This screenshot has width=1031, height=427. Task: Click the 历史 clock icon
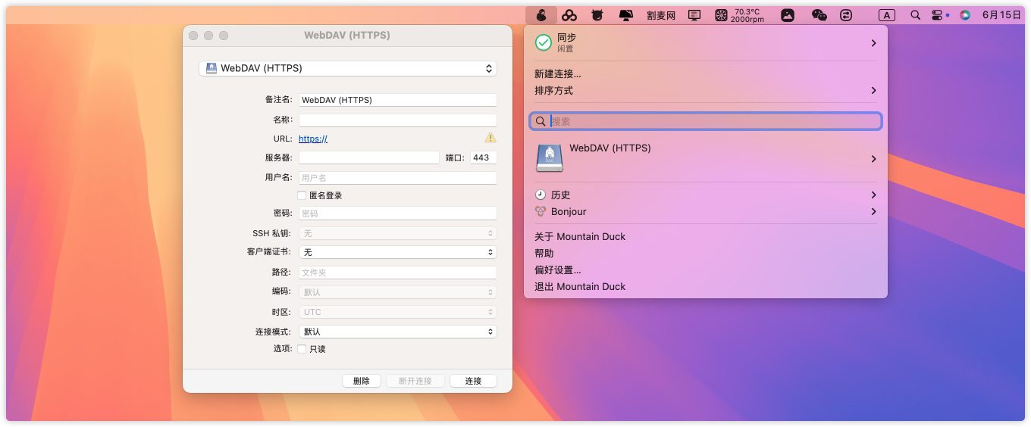click(x=541, y=195)
